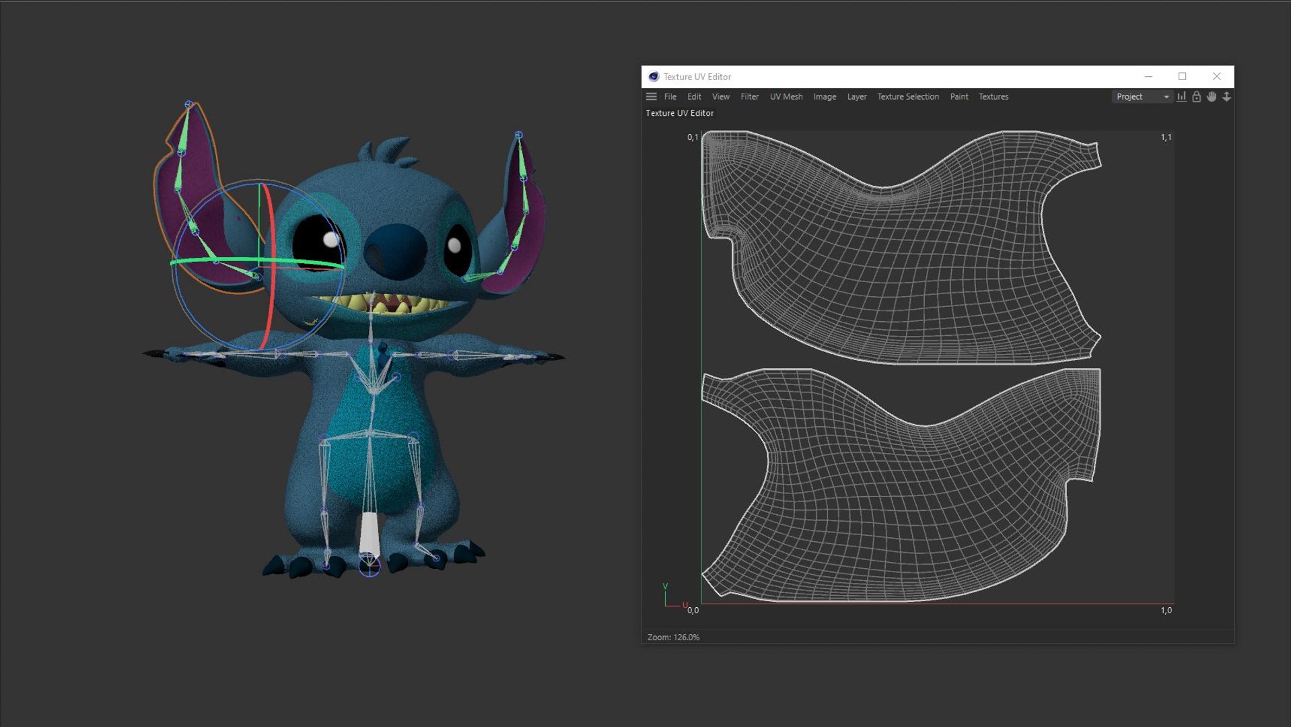1291x727 pixels.
Task: Click the vertical zoom arrows icon
Action: 1226,97
